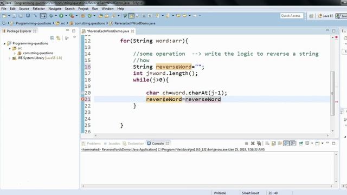Click the Back navigation arrow icon
347x195 pixels.
[x=184, y=16]
